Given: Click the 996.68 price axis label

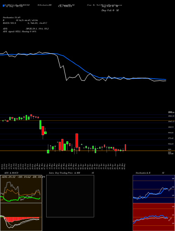Looking at the screenshot, I should point(171,133).
